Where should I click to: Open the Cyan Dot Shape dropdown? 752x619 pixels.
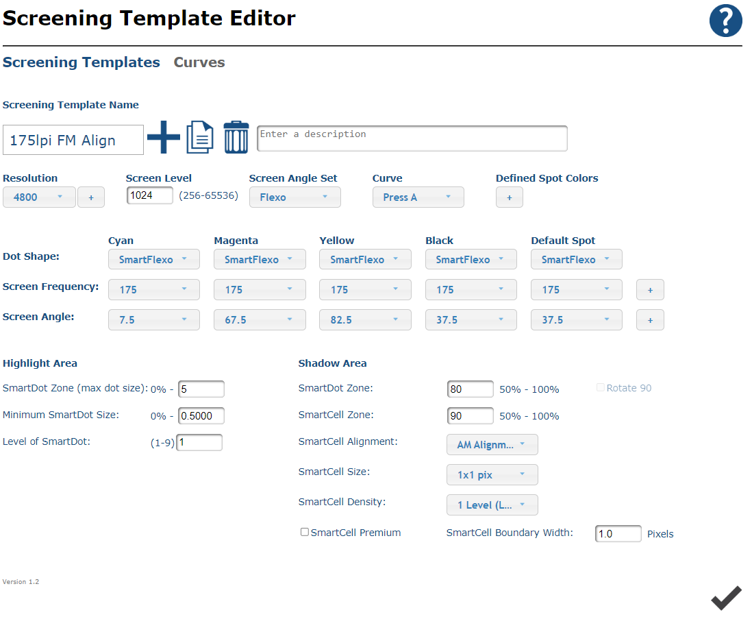coord(153,259)
